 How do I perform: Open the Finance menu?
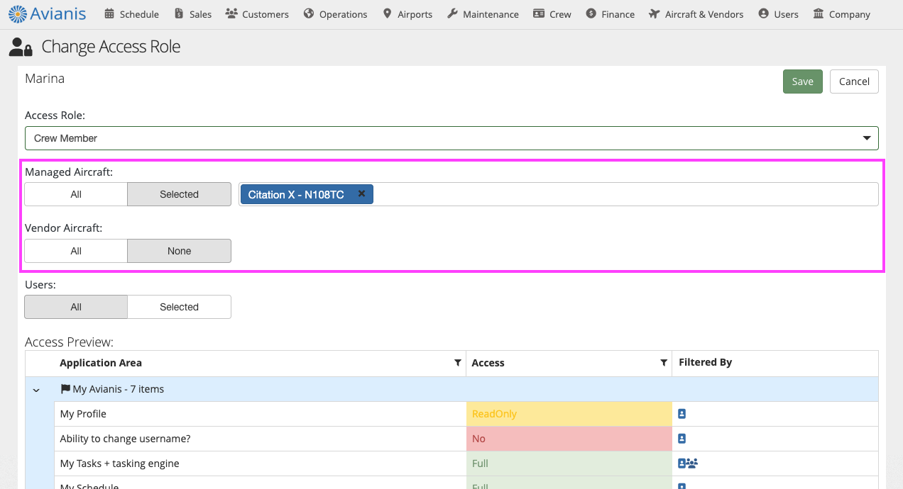click(611, 14)
